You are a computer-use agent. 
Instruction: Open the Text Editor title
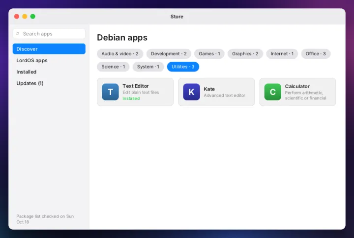[x=136, y=86]
